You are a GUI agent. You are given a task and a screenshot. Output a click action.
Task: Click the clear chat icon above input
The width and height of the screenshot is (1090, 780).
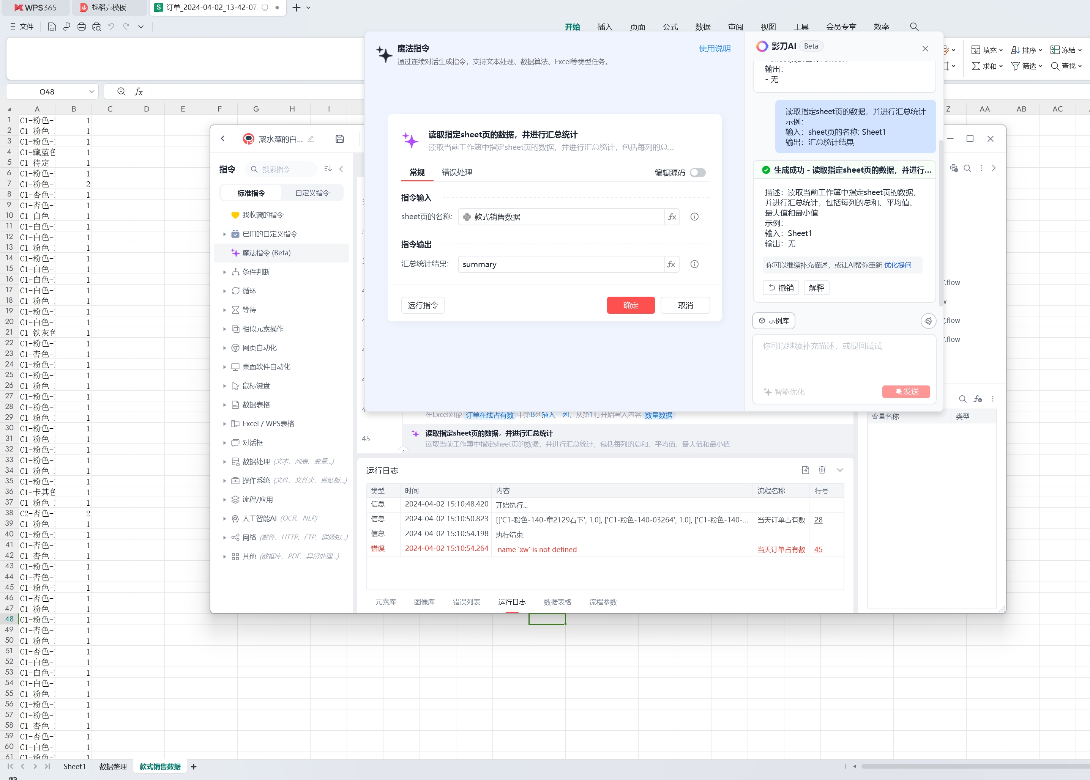tap(928, 321)
